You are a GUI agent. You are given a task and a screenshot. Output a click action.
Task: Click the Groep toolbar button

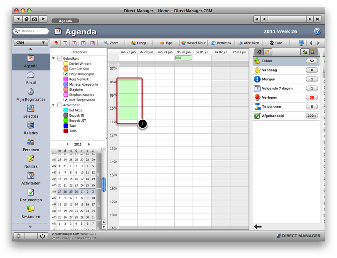[x=139, y=43]
